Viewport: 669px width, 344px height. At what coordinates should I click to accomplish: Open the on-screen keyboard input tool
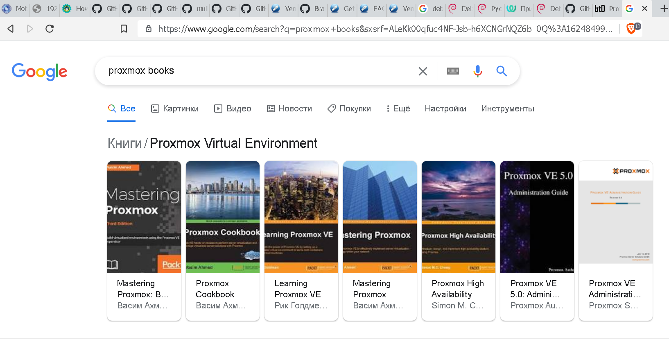tap(453, 71)
